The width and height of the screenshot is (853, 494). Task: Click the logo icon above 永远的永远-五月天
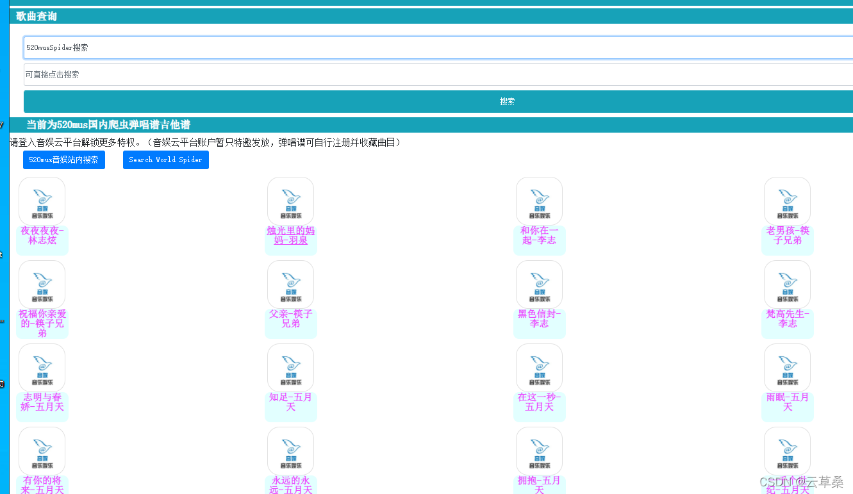290,451
